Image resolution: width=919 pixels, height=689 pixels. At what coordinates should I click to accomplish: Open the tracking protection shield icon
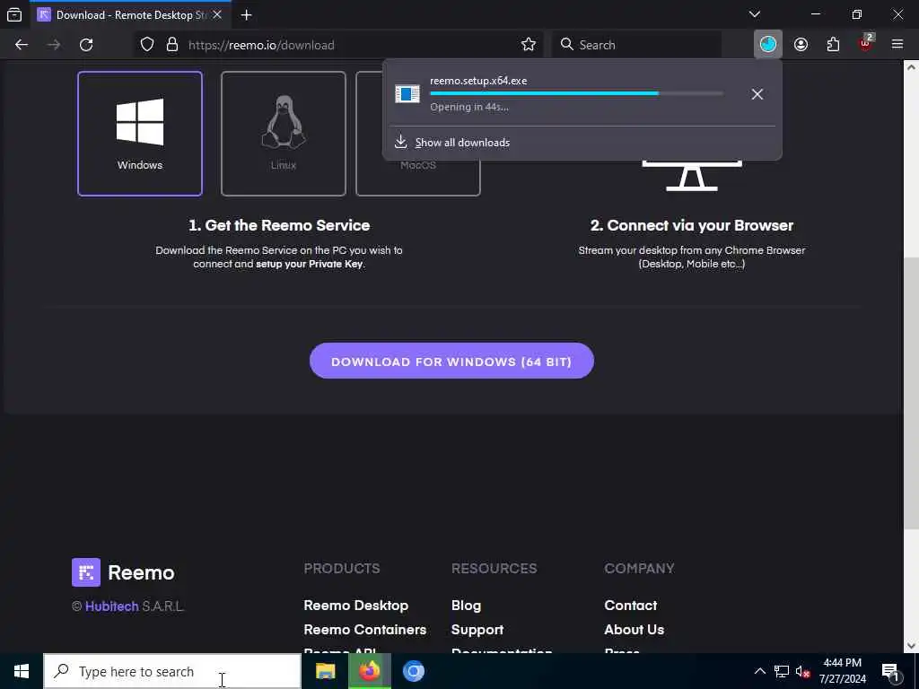[147, 45]
